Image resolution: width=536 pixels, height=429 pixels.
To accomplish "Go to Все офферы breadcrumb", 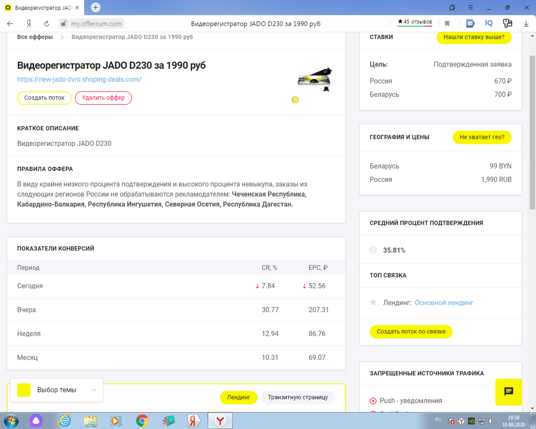I will tap(35, 37).
